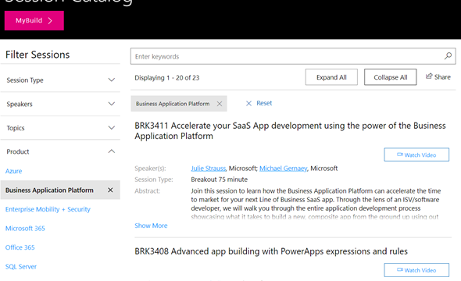Screen dimensions: 461x281
Task: Open speaker Julie Strauss profile
Action: click(x=208, y=169)
